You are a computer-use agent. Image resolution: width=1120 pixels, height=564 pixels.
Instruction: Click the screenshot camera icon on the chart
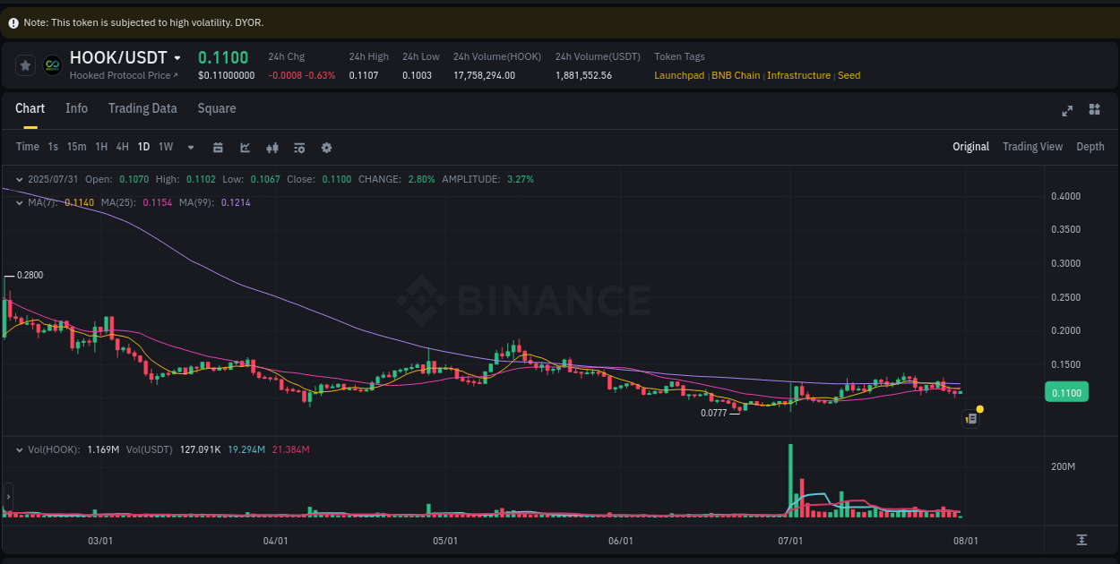point(970,418)
